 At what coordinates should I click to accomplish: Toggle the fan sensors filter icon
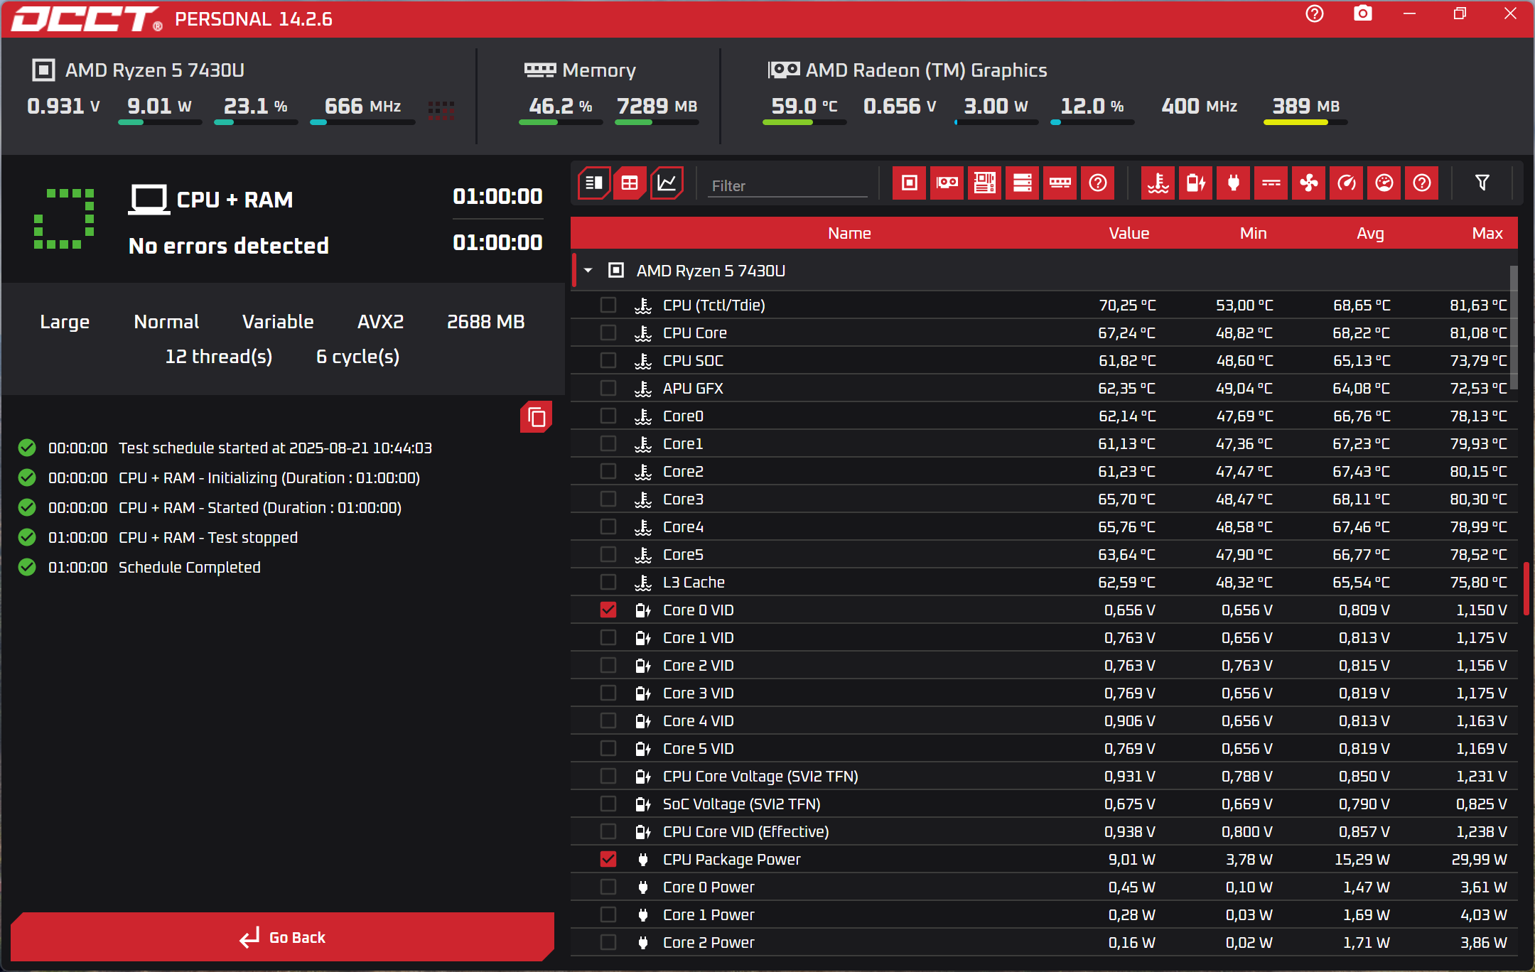click(x=1308, y=183)
